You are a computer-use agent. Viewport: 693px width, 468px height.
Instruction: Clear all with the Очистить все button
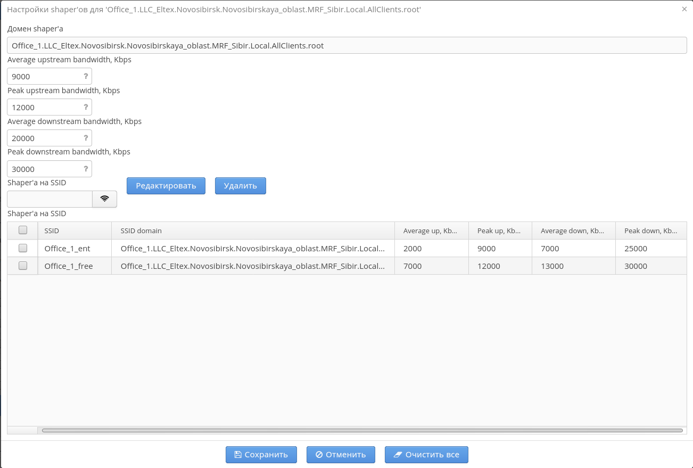(426, 455)
